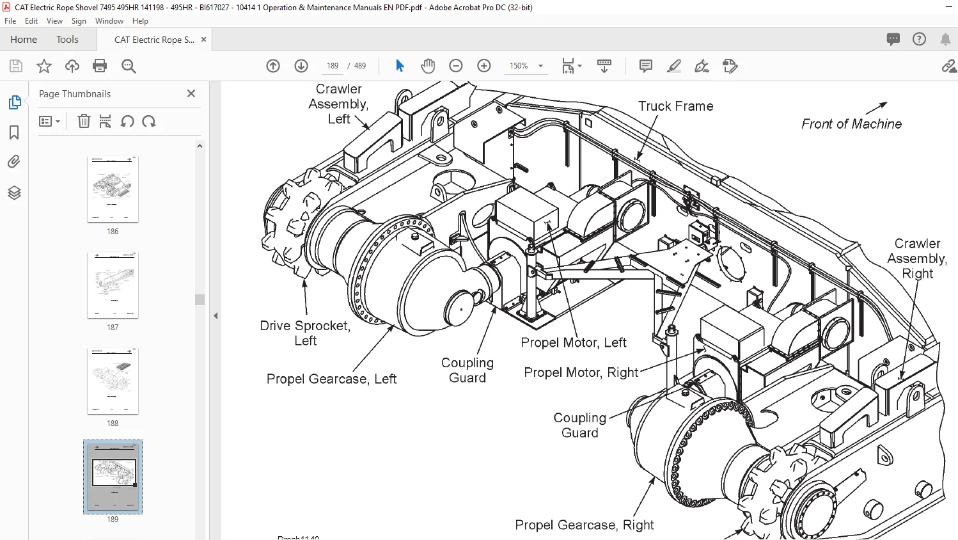Click the Front of Machine text
This screenshot has height=540, width=958.
pyautogui.click(x=852, y=124)
